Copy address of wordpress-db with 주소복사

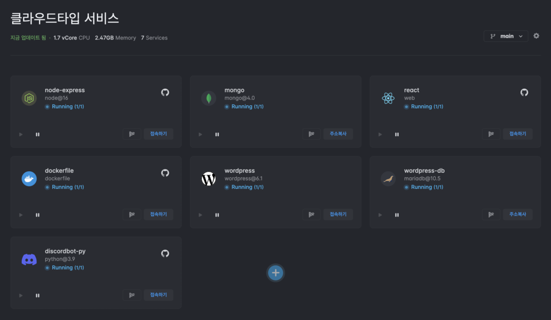coord(518,215)
